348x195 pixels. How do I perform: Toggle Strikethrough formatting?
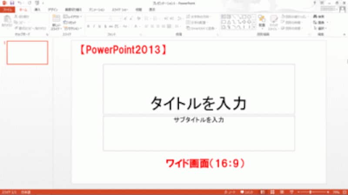[111, 27]
